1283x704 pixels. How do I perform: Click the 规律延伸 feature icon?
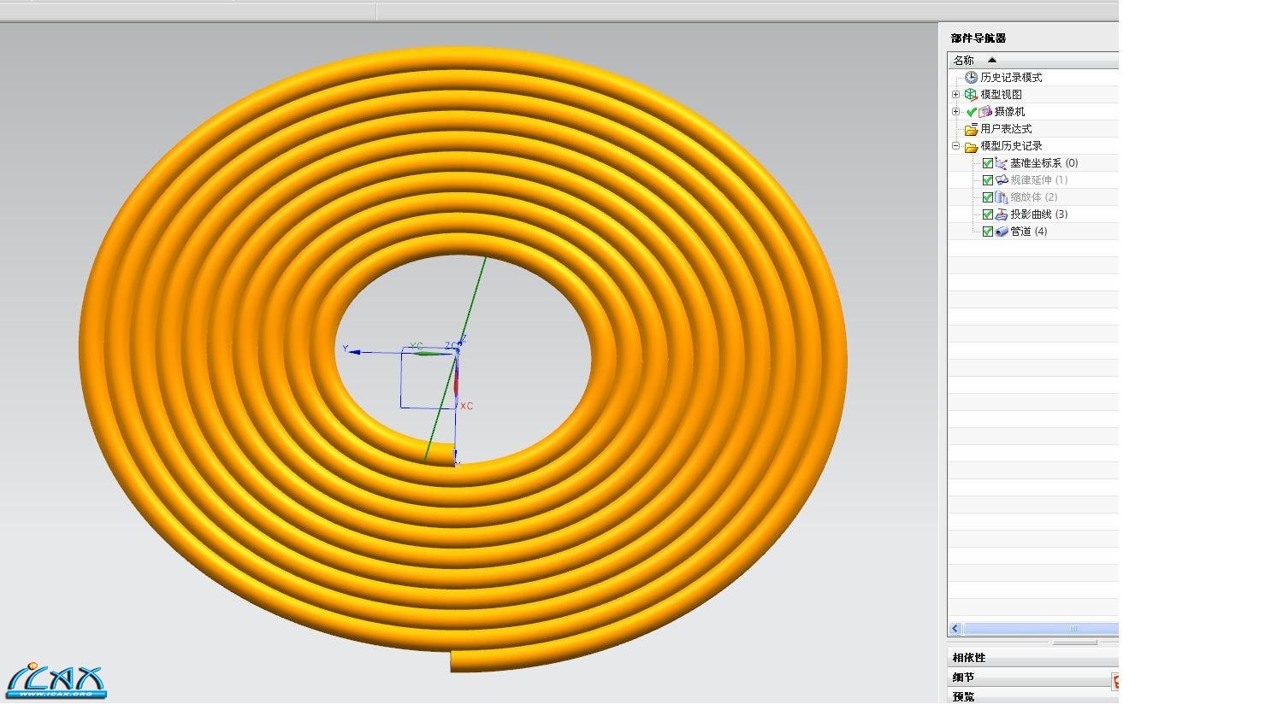point(1002,180)
